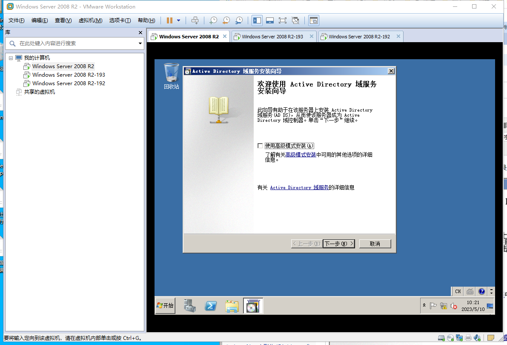Close the 库 library panel
Screen dimensions: 507x345
click(140, 32)
